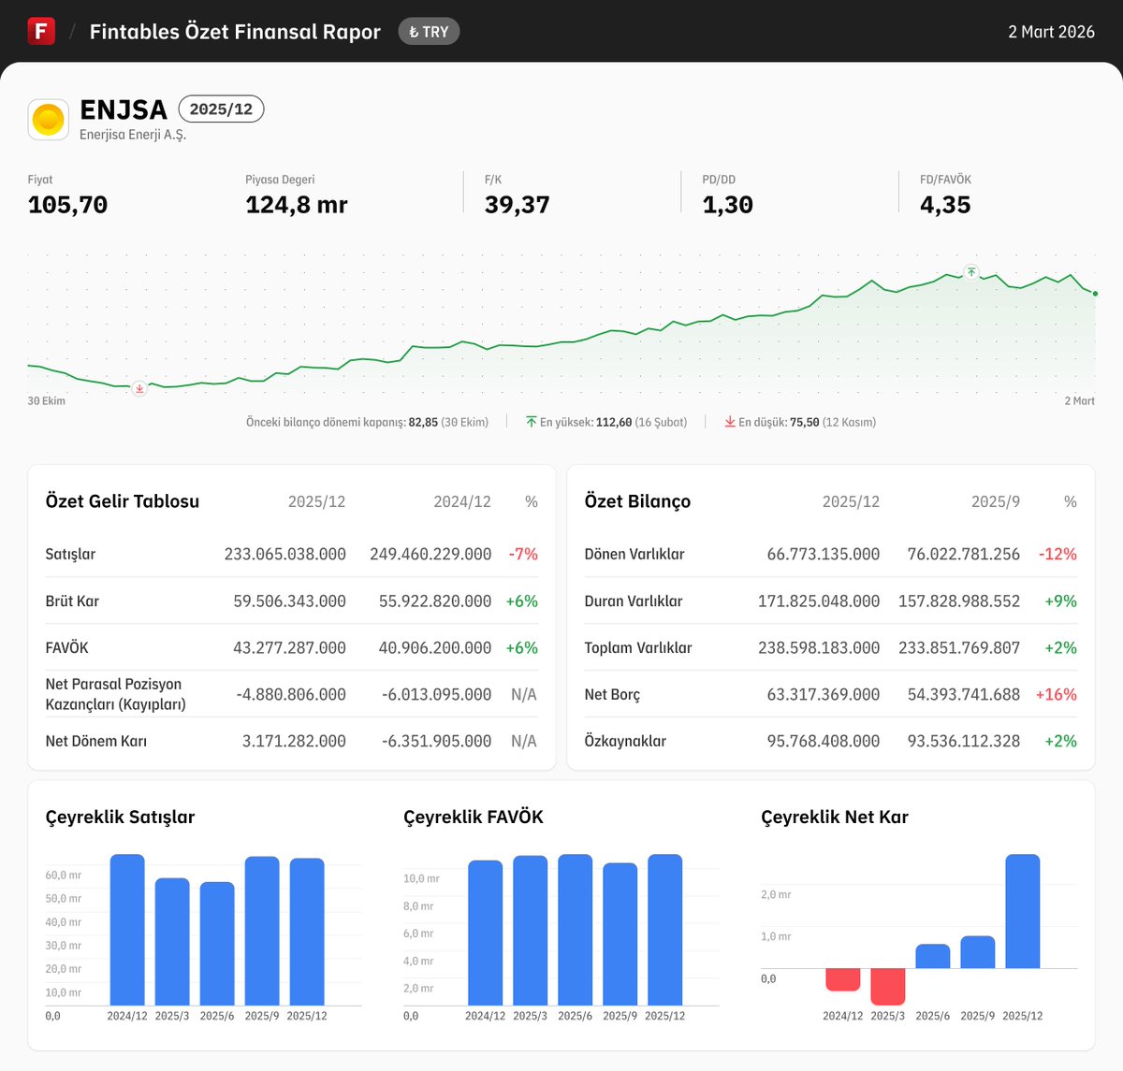Click the ENJSA sun-shaped company logo
Image resolution: width=1123 pixels, height=1071 pixels.
pos(48,119)
